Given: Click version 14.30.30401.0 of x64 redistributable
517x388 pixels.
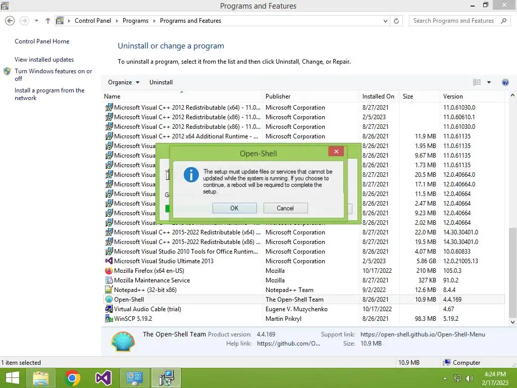Looking at the screenshot, I should tap(460, 232).
